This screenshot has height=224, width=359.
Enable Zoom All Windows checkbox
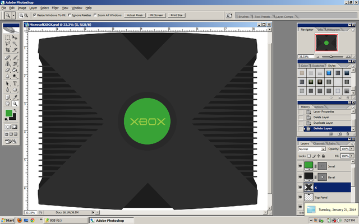95,15
